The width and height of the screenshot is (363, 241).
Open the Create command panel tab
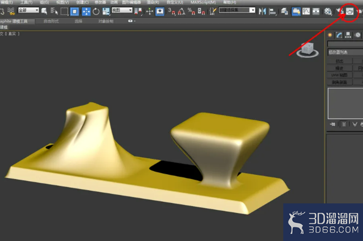tap(330, 35)
